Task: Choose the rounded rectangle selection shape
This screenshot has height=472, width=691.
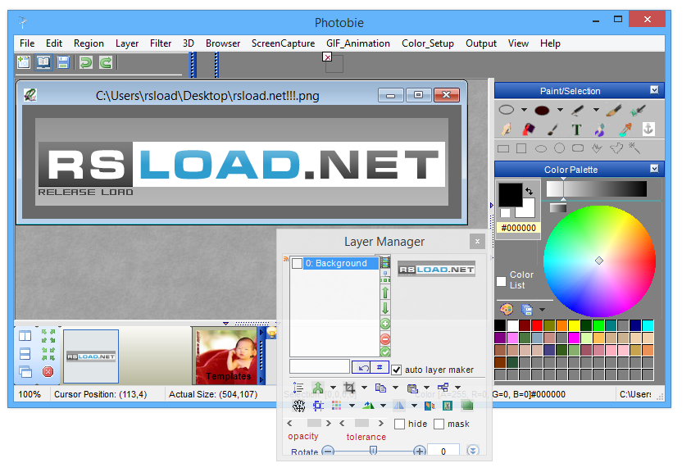Action: pyautogui.click(x=578, y=148)
